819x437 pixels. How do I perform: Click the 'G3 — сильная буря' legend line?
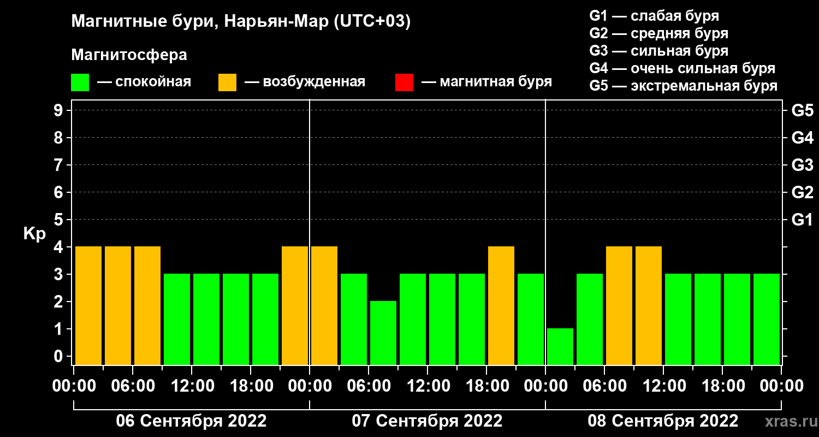pyautogui.click(x=658, y=51)
